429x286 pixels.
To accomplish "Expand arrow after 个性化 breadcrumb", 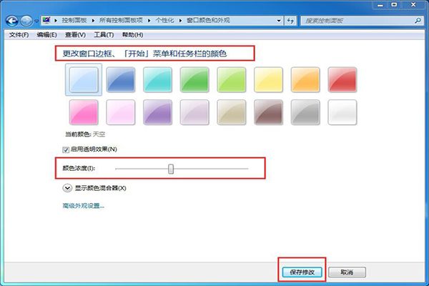I will 180,21.
